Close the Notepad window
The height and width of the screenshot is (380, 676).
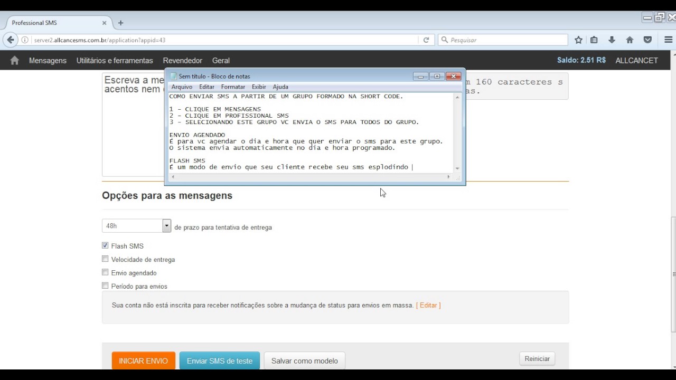coord(453,77)
